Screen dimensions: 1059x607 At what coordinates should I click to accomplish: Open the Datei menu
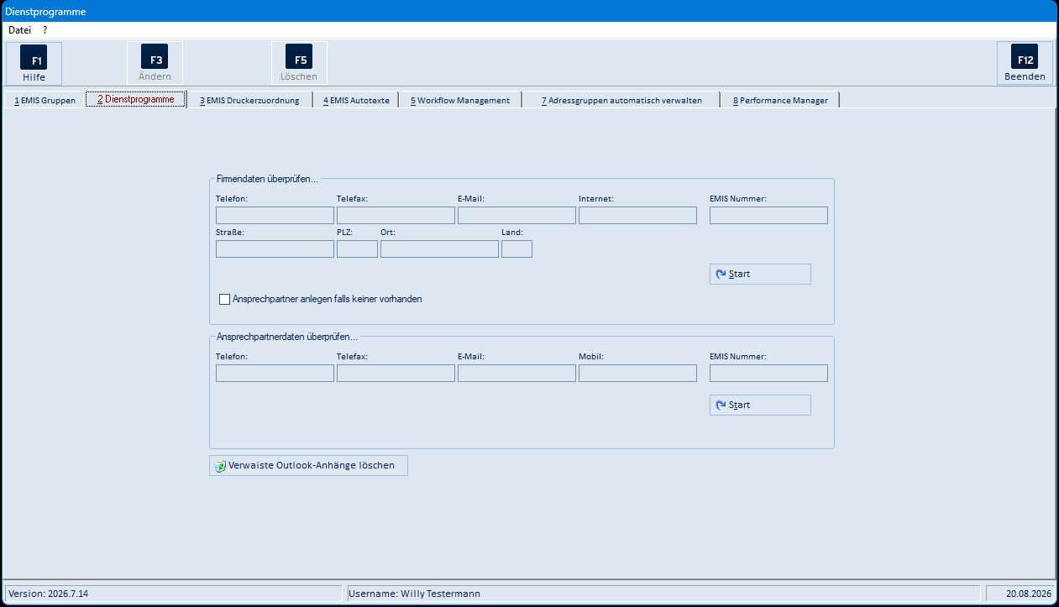click(x=19, y=29)
